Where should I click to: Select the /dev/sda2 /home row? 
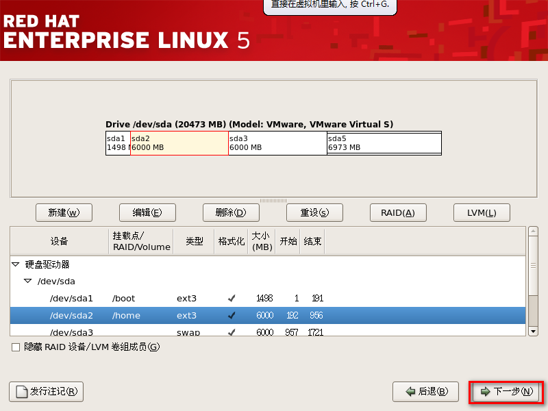point(268,315)
